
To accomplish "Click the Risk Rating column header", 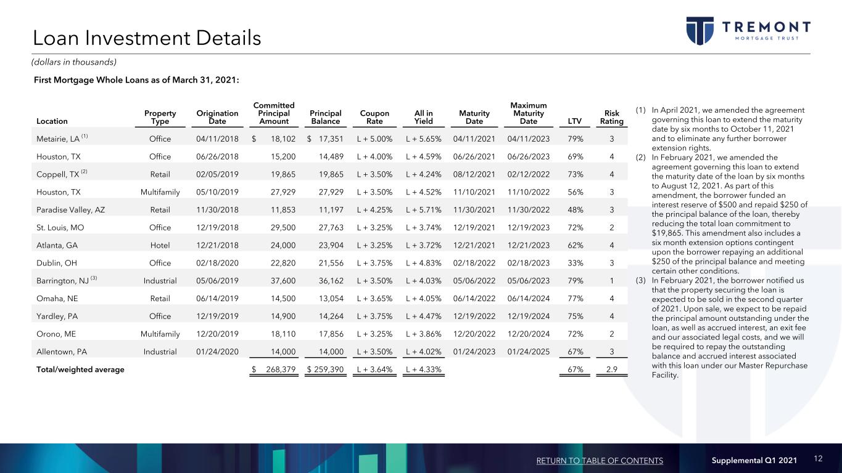I will (x=611, y=118).
